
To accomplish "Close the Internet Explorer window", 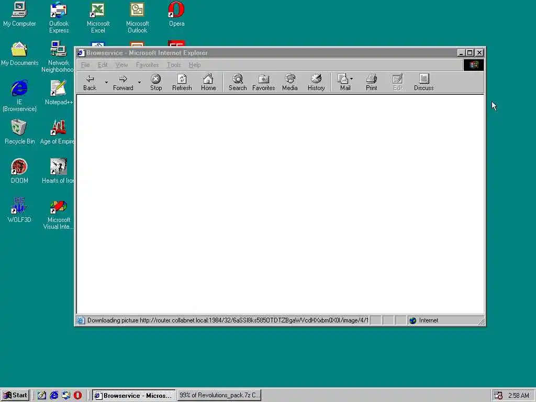I will [x=479, y=53].
